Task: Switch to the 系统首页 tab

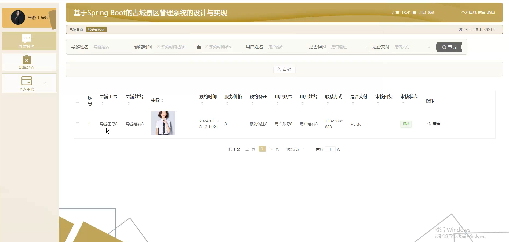Action: [76, 30]
